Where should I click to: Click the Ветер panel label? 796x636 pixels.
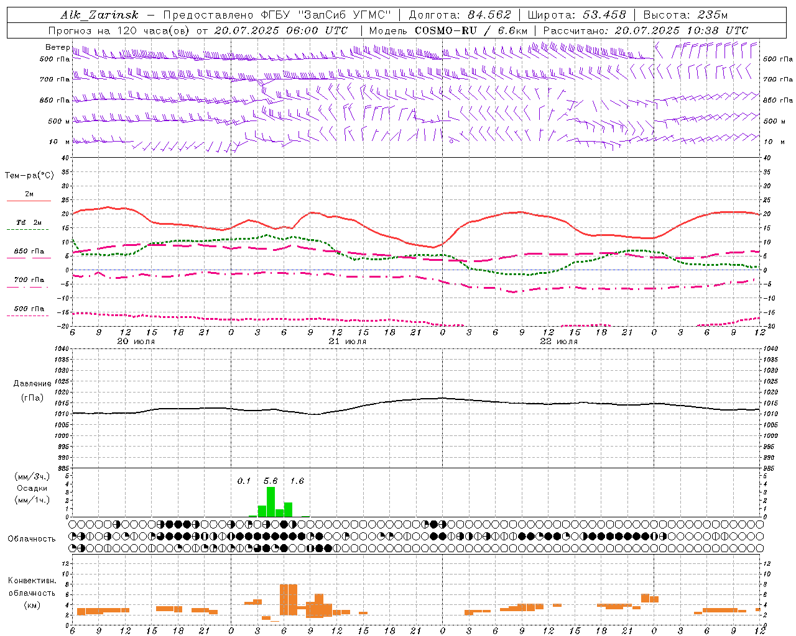click(57, 47)
